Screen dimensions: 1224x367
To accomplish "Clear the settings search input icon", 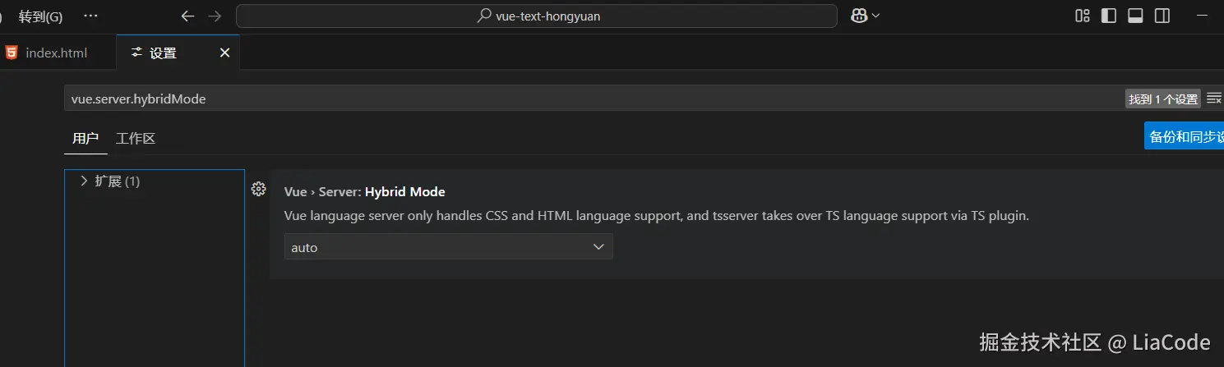I will coord(1213,99).
